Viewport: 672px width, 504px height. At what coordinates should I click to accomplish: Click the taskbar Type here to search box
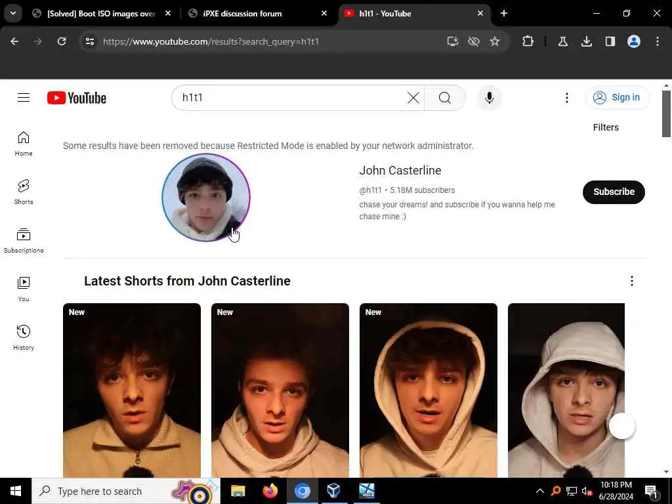click(x=126, y=491)
